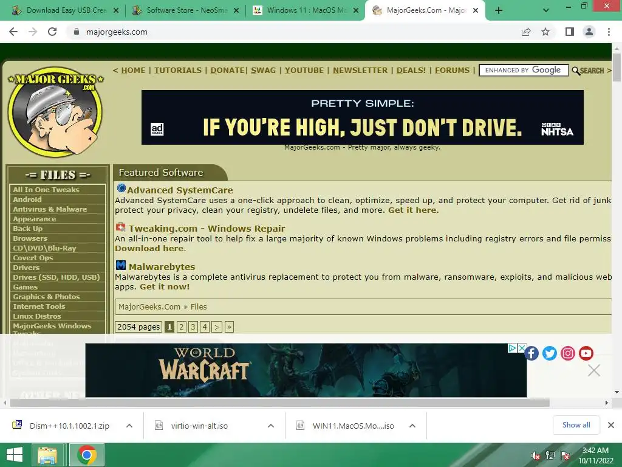The height and width of the screenshot is (467, 622).
Task: Click the AdChoices icon on Warcraft ad
Action: tap(512, 348)
